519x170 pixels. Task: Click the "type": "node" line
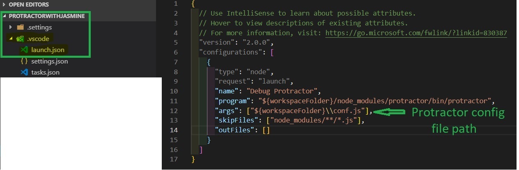[x=244, y=72]
